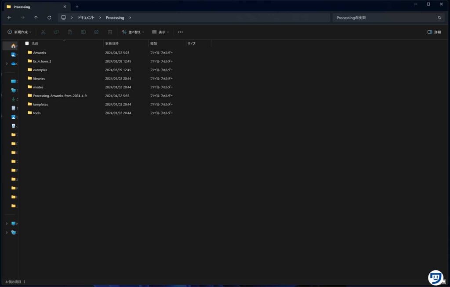Image resolution: width=450 pixels, height=287 pixels.
Task: Expand the chevron before ドキュメント breadcrumb
Action: click(72, 18)
